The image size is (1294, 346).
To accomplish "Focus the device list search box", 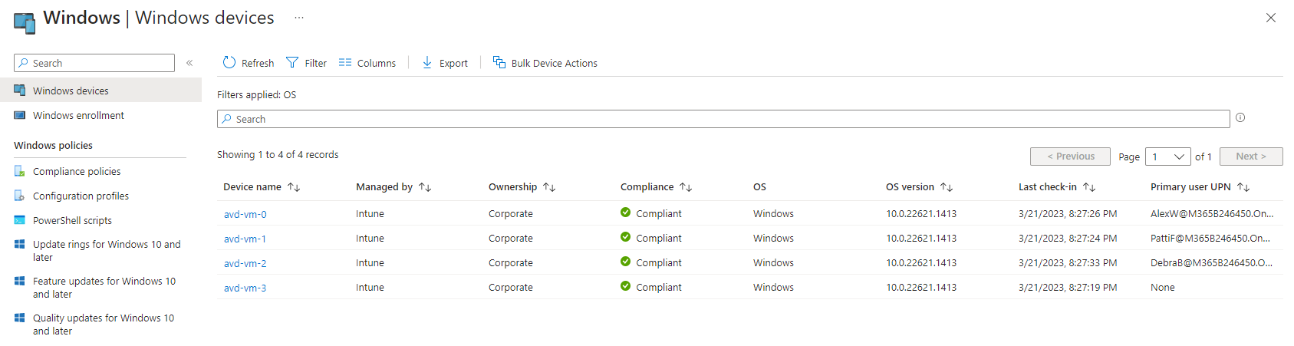I will click(723, 119).
